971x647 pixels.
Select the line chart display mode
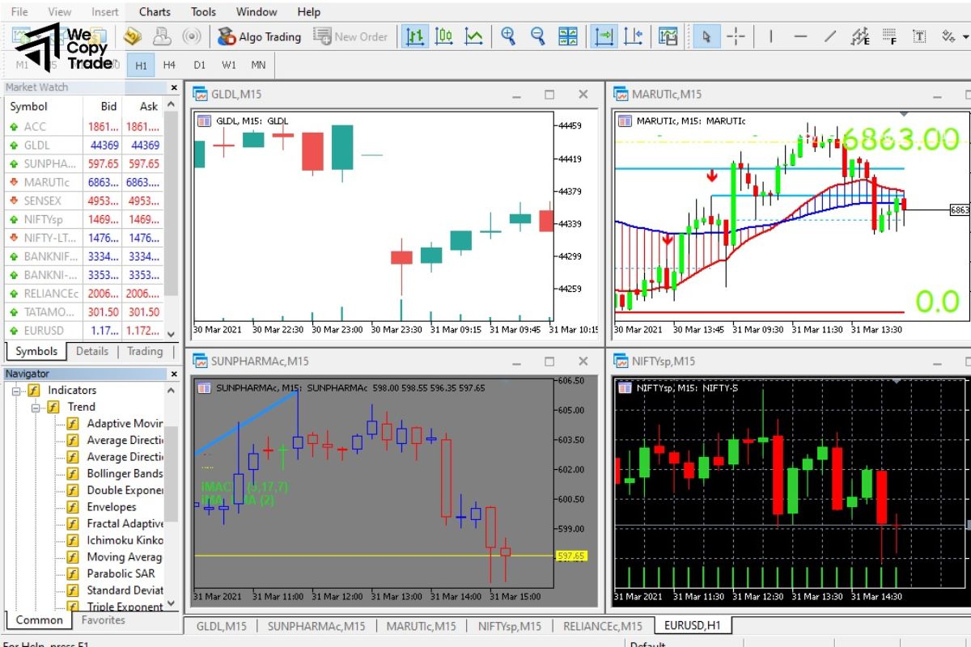point(474,36)
